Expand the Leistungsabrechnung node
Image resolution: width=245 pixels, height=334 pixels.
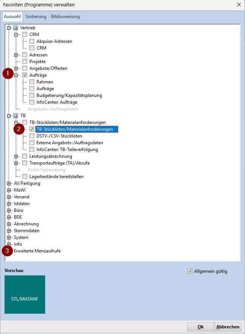click(16, 156)
